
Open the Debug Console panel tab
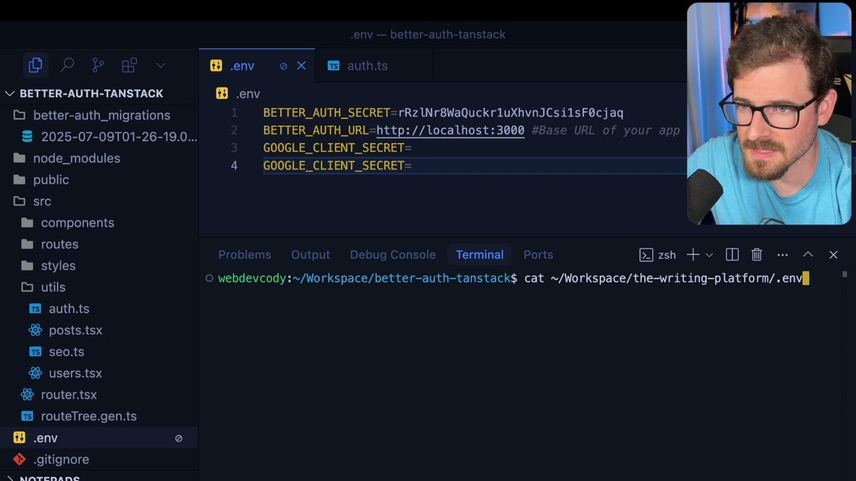click(x=393, y=255)
